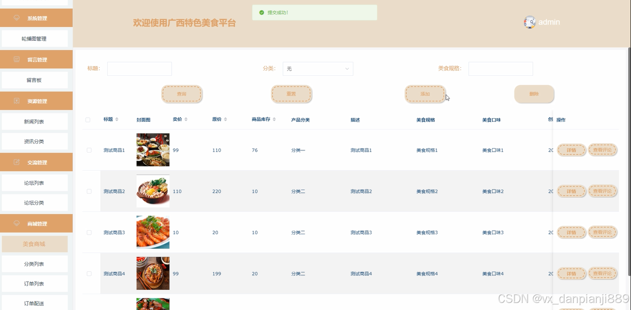Click the 查询 button
Image resolution: width=631 pixels, height=310 pixels.
pos(182,94)
